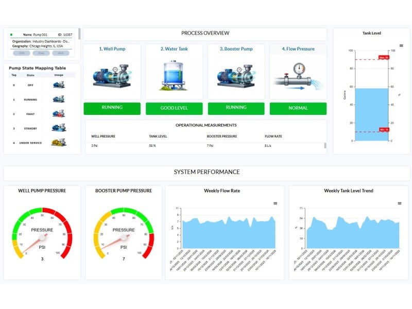
Task: Expand the Weekly Tank Level Trend chart menu
Action: (399, 203)
